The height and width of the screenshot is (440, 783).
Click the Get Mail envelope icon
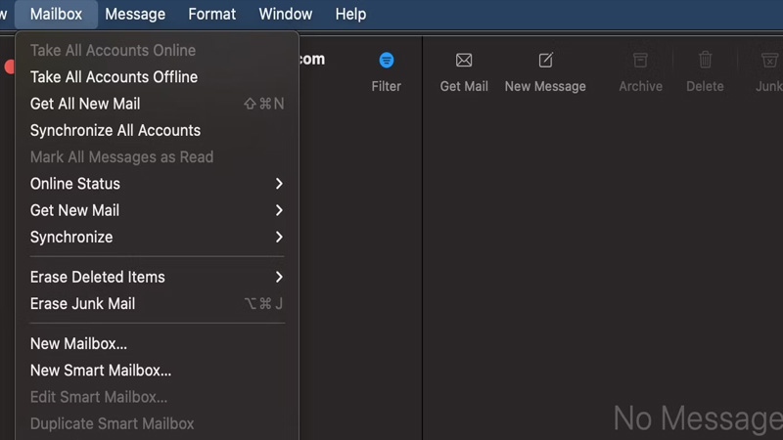click(464, 61)
